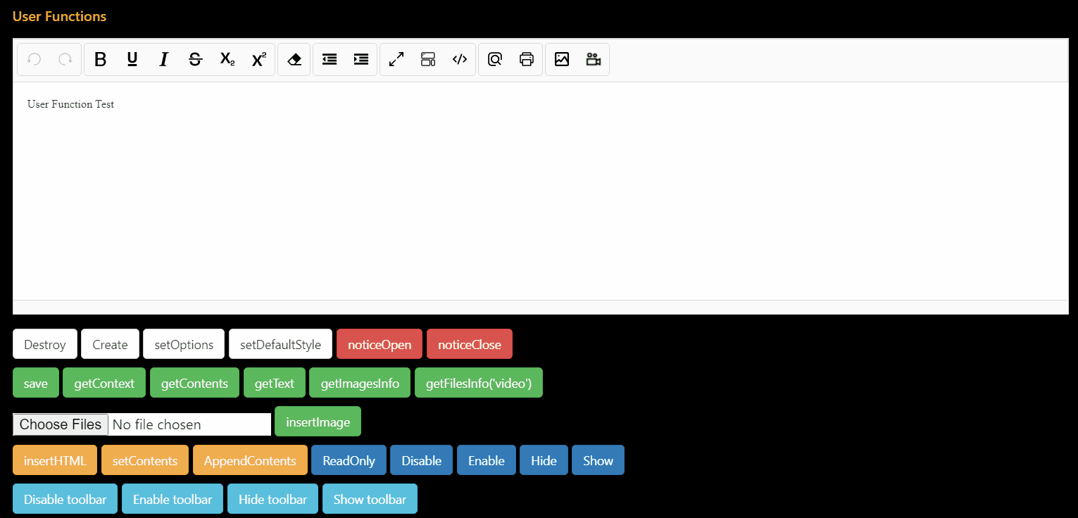
Task: Click the Choose Files file picker
Action: click(60, 424)
